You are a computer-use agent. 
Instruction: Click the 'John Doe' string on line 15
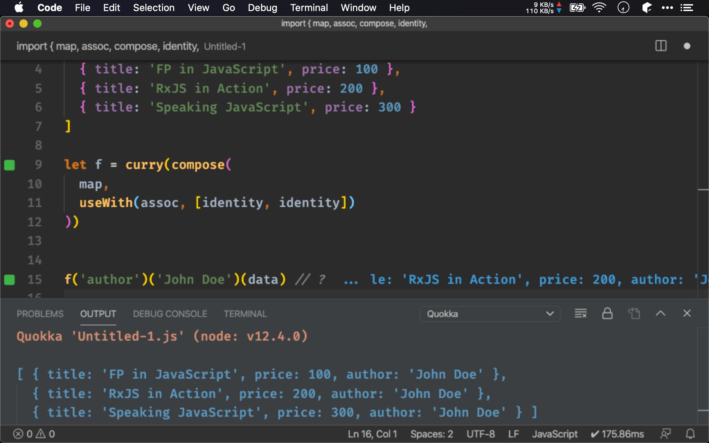pyautogui.click(x=194, y=280)
